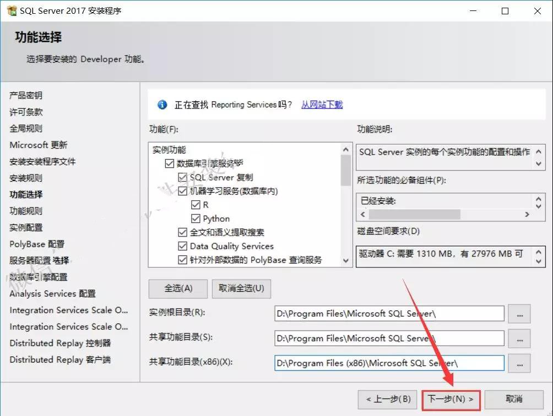Click the 已经安装: prerequisites text
553x416 pixels.
coord(378,201)
